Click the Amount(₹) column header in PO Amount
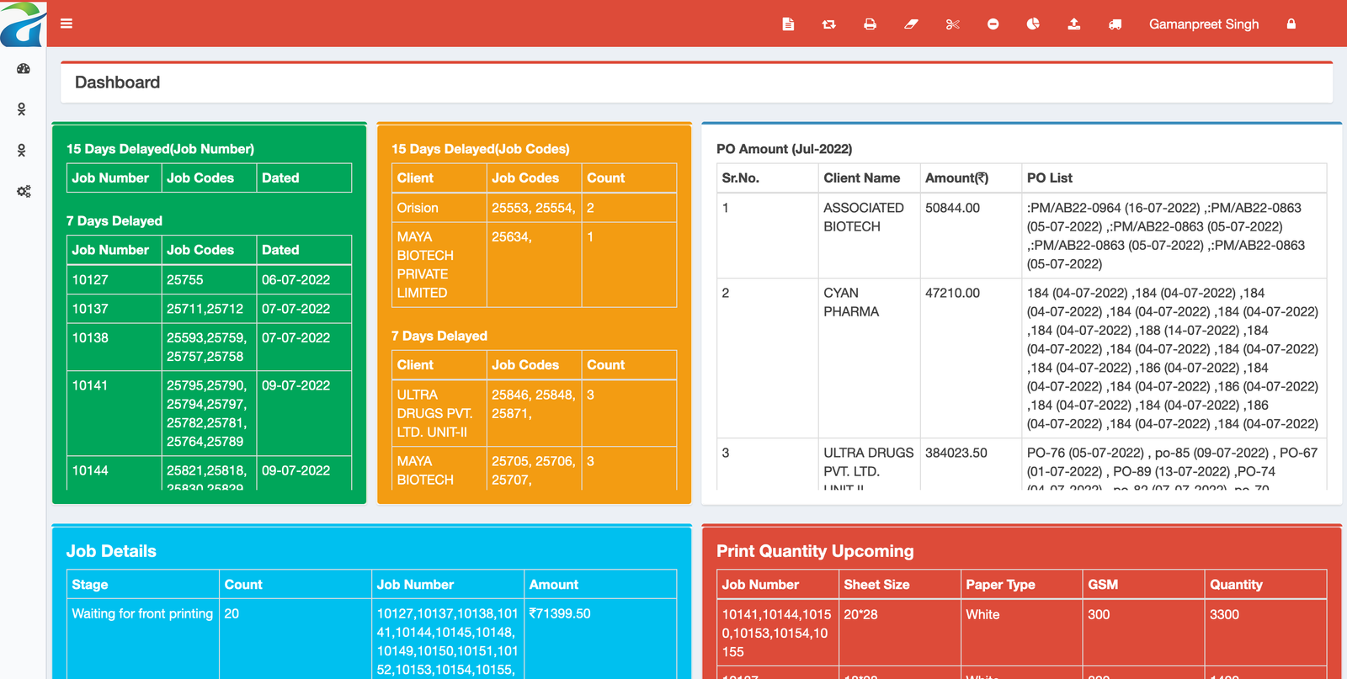 [x=956, y=178]
